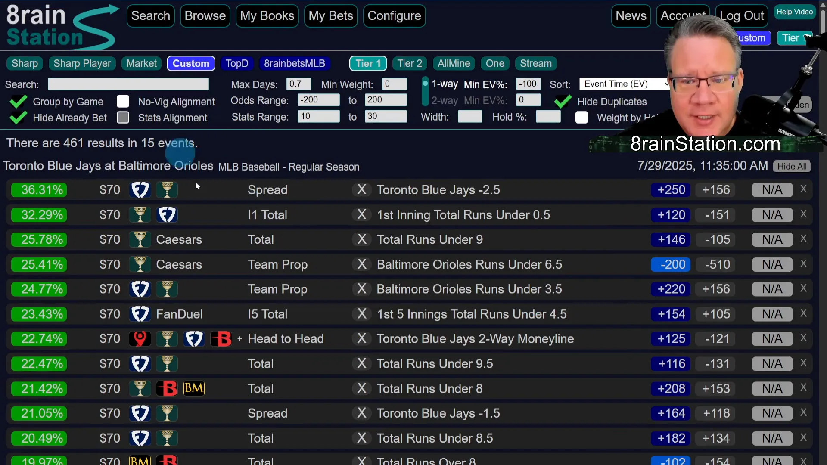
Task: Click red B sportsbook icon in Total Runs Under 8 row
Action: [167, 389]
